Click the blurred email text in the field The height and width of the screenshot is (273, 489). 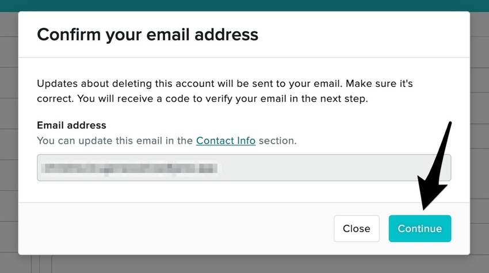click(132, 168)
